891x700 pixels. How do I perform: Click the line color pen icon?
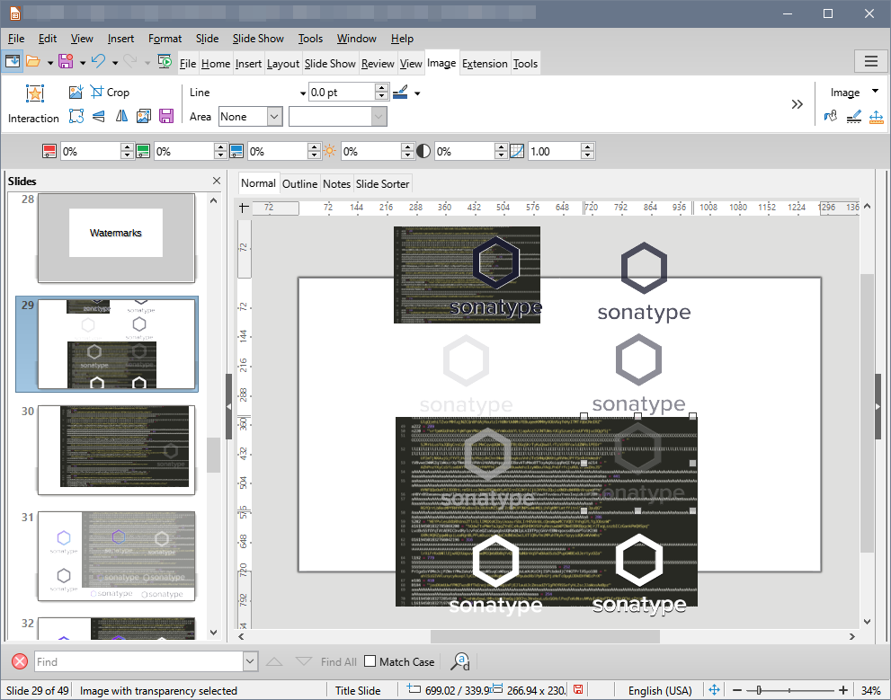[400, 93]
